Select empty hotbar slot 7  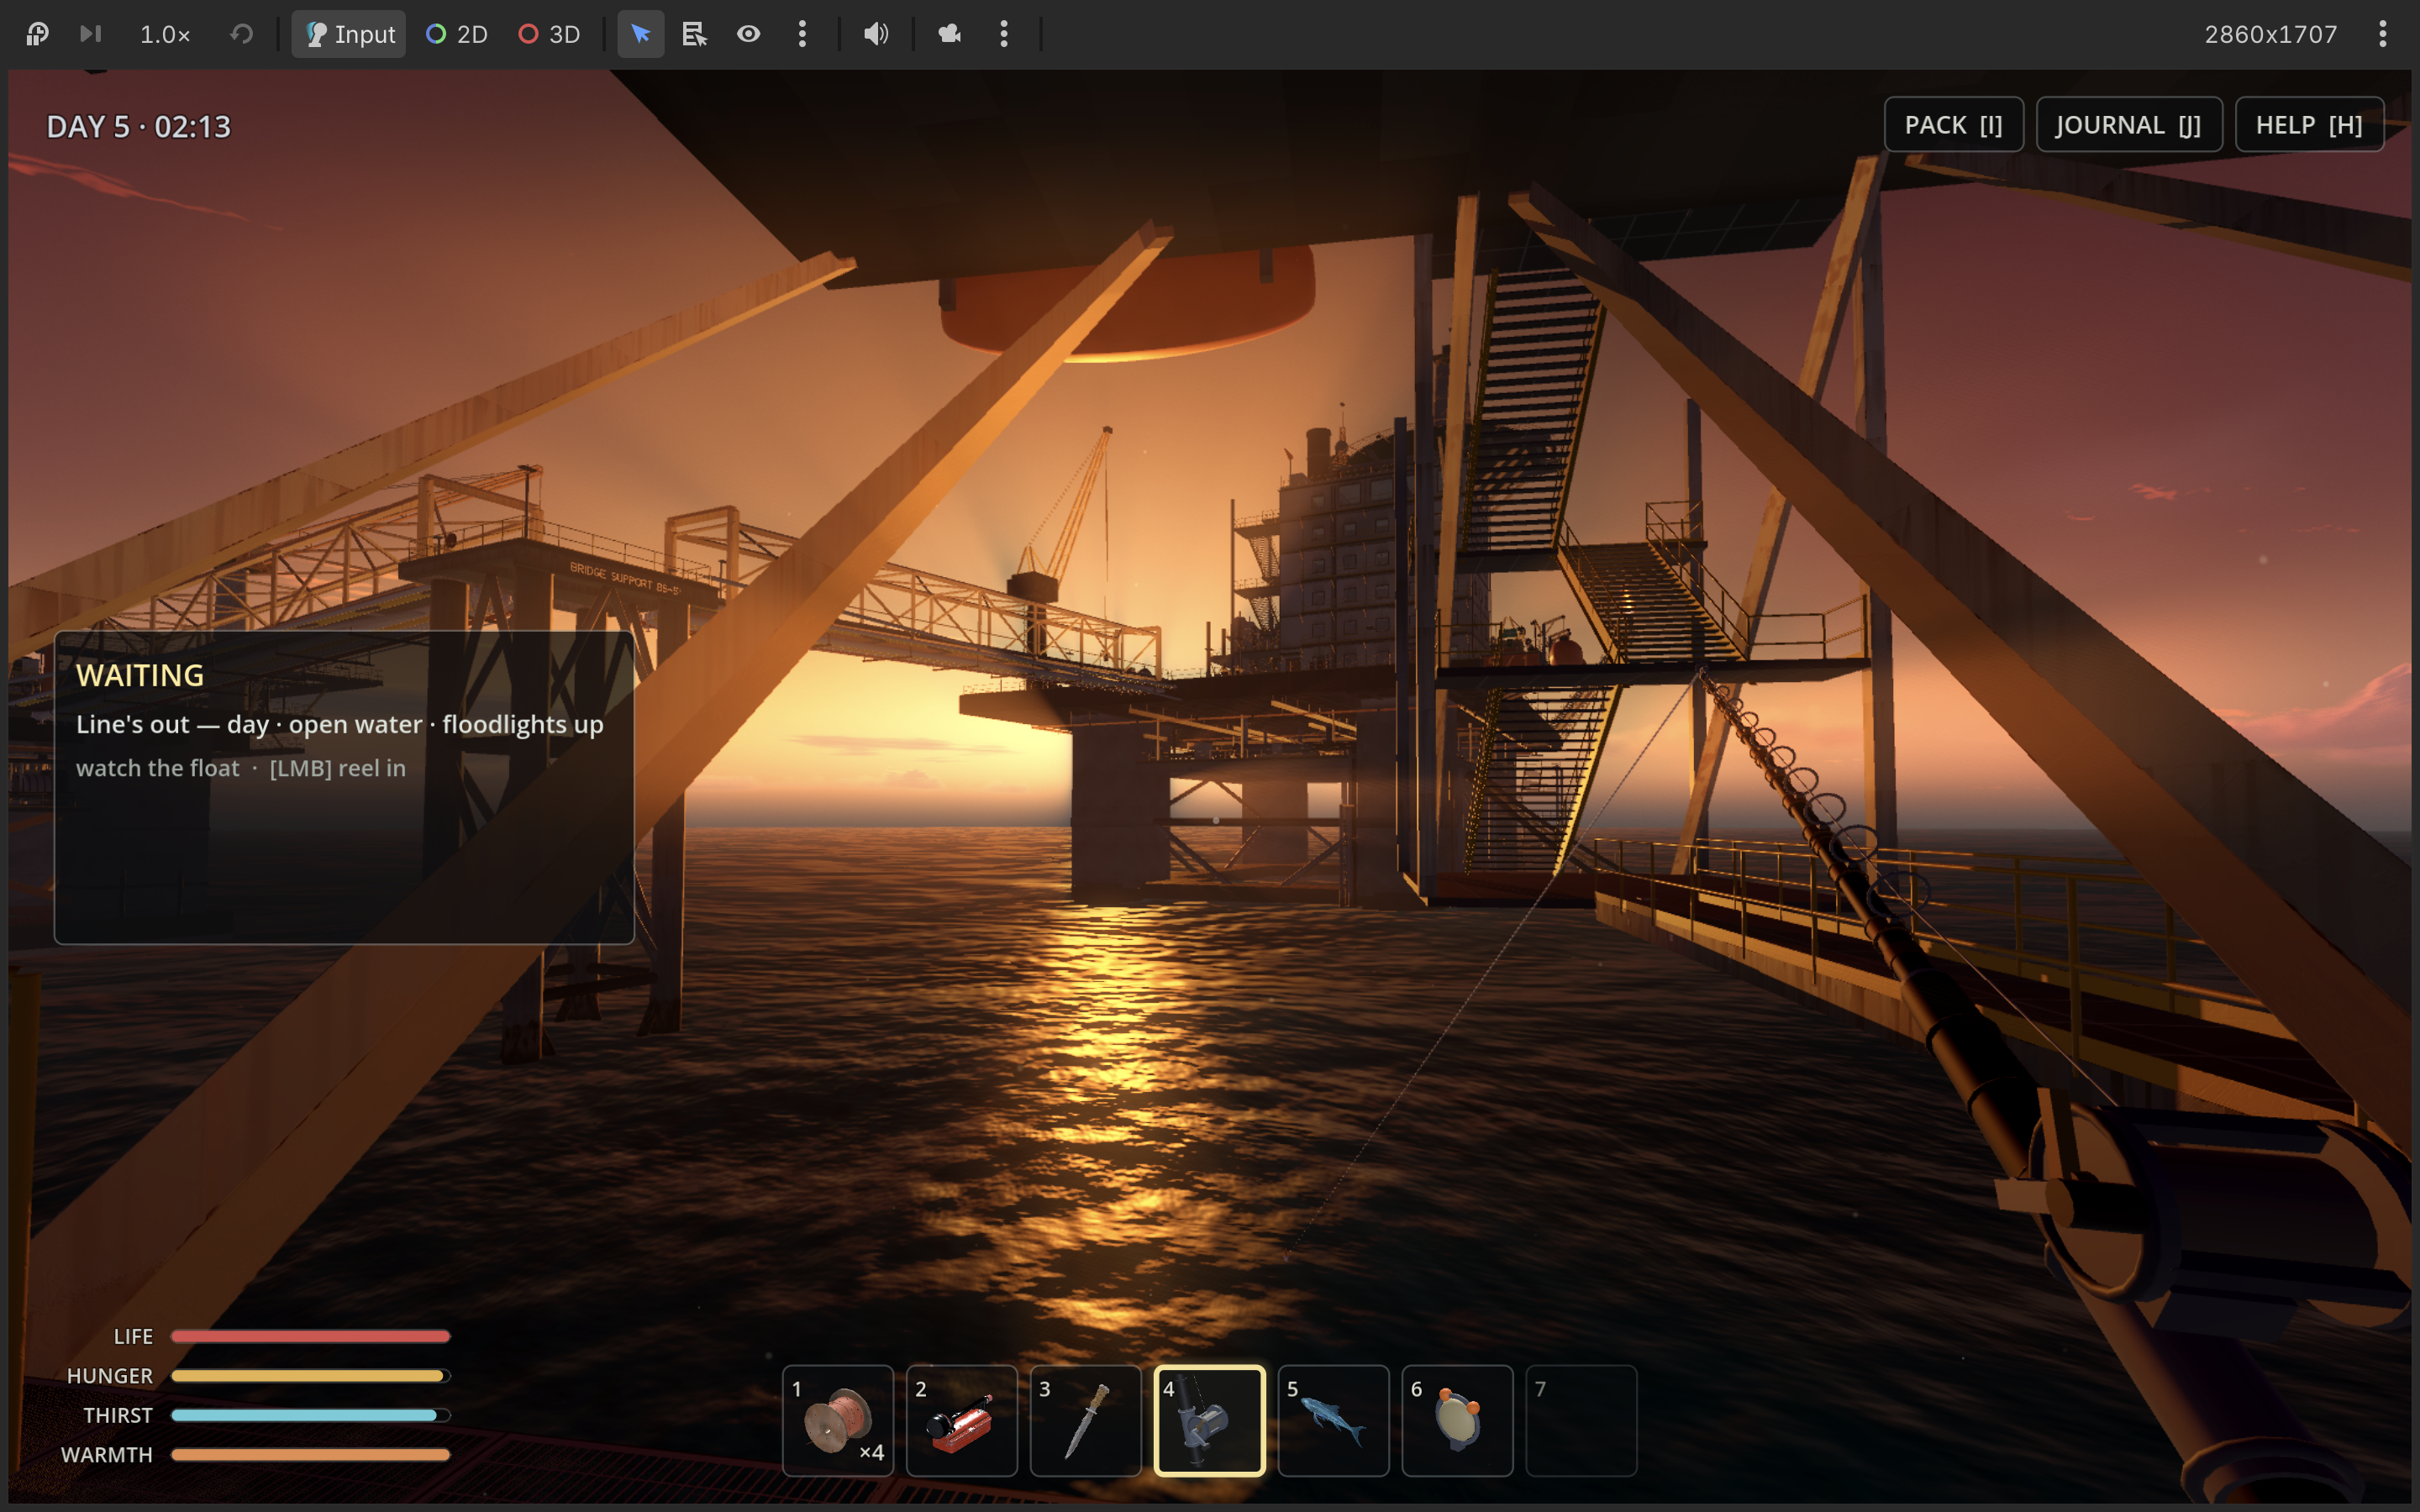[x=1582, y=1420]
